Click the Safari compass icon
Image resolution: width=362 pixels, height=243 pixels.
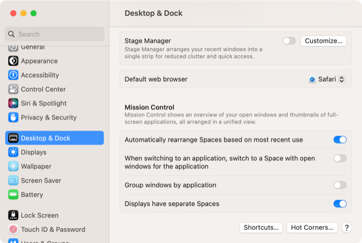(x=312, y=80)
